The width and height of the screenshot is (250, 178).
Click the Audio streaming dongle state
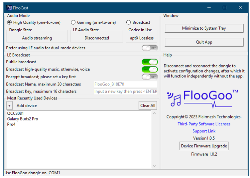pyautogui.click(x=37, y=38)
